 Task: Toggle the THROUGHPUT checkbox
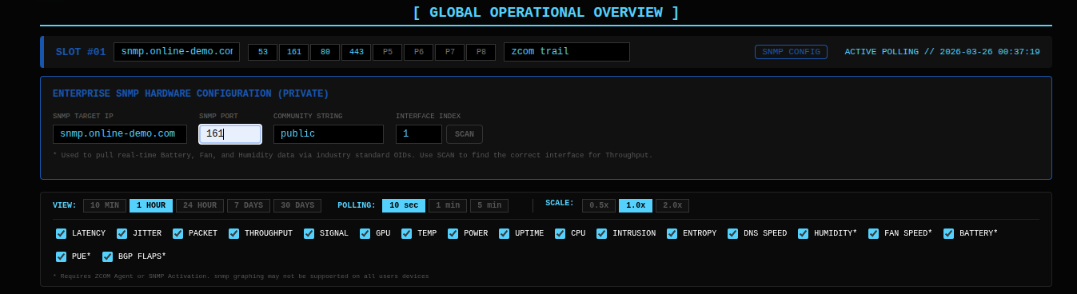tap(233, 233)
